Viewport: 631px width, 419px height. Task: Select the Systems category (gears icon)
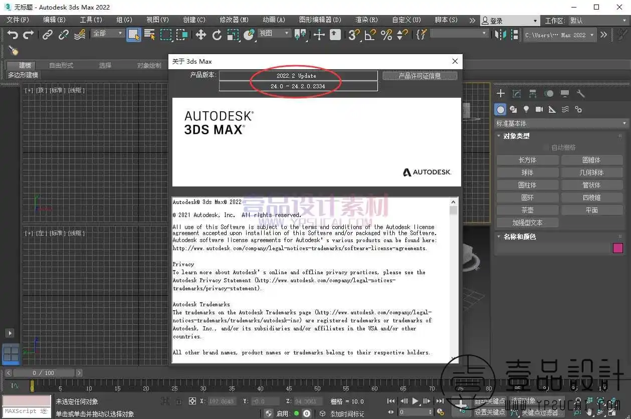pyautogui.click(x=578, y=109)
